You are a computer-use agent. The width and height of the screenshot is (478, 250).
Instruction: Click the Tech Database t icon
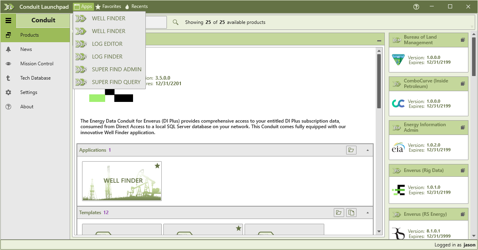click(8, 78)
